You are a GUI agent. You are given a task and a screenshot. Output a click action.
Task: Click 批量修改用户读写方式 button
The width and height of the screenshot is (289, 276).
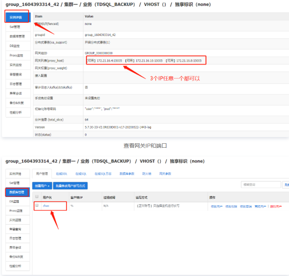click(70, 186)
